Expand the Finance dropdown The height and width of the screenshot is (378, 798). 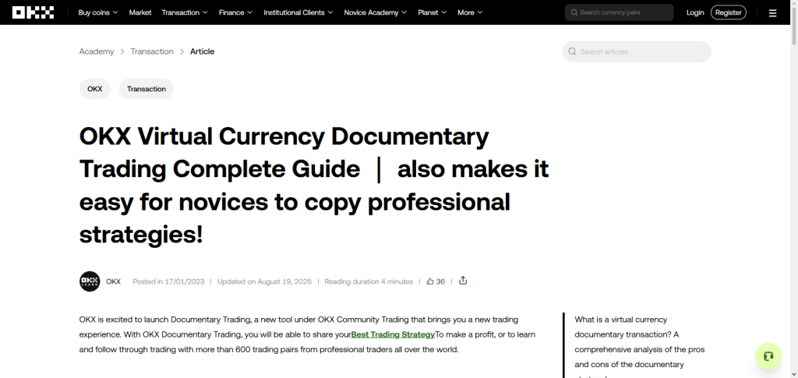click(235, 12)
